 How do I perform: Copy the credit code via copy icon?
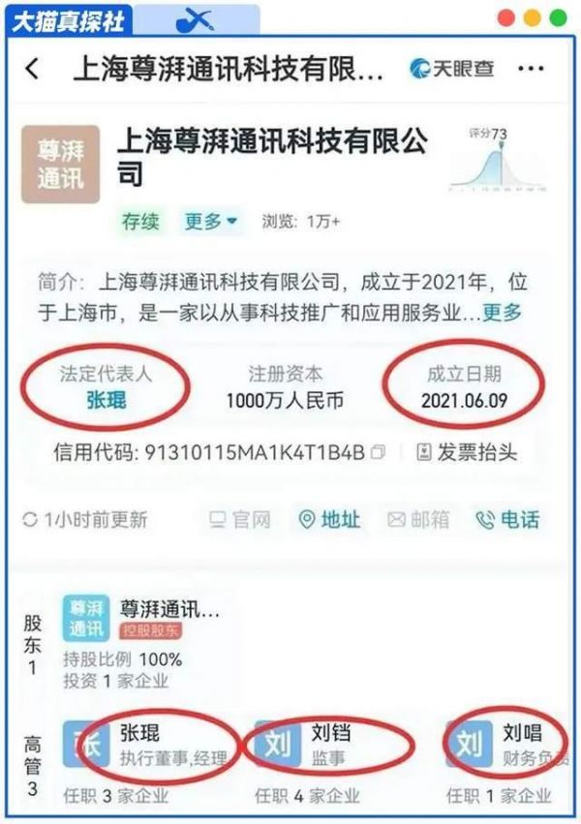pyautogui.click(x=378, y=452)
